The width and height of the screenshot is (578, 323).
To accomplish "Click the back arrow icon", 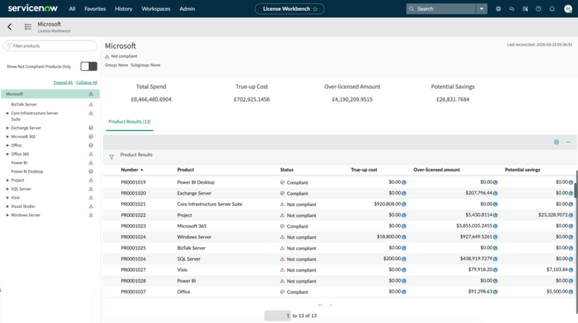I will pyautogui.click(x=9, y=27).
